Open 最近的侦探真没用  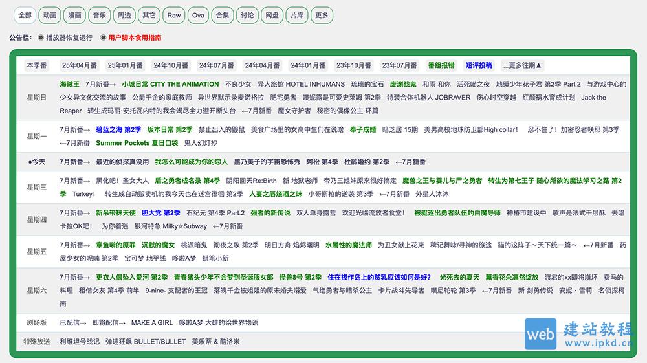[122, 162]
